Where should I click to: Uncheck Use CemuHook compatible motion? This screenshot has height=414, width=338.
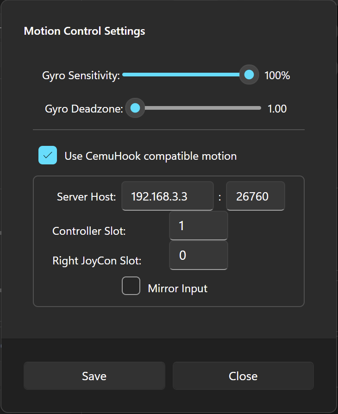click(x=48, y=155)
